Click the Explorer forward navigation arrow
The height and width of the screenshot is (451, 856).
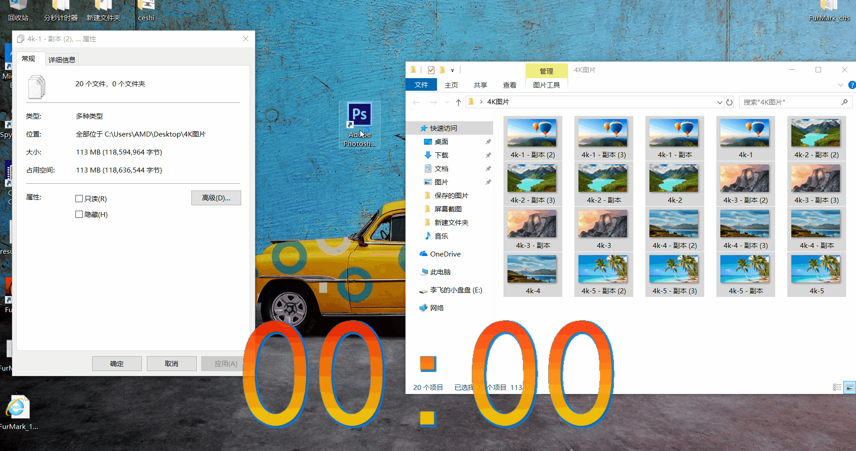tap(433, 102)
